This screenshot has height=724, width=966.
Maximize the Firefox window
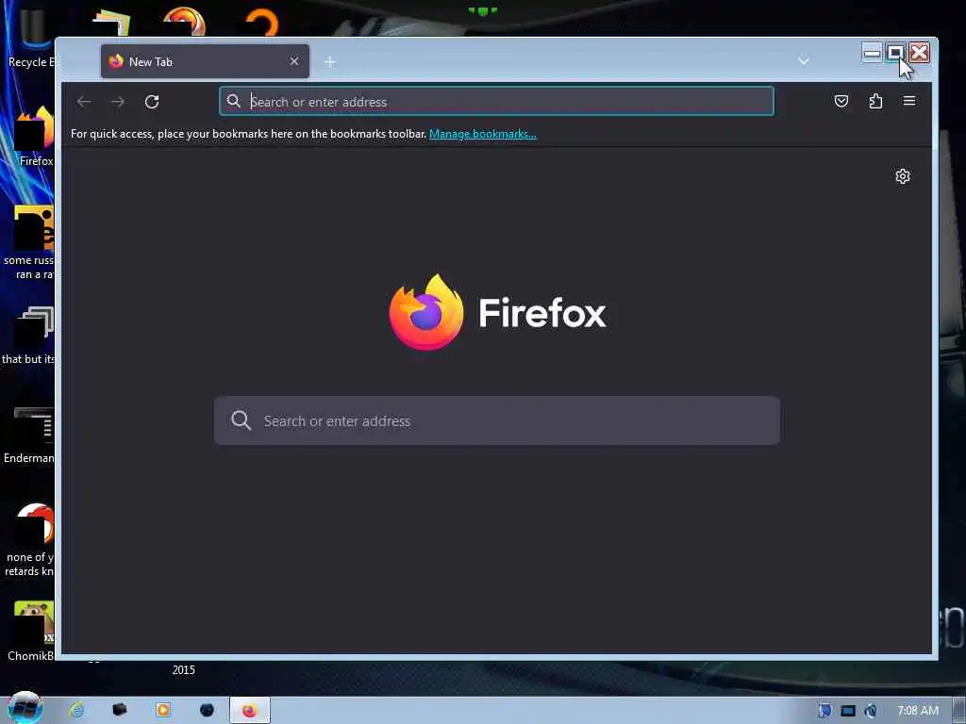[x=896, y=53]
